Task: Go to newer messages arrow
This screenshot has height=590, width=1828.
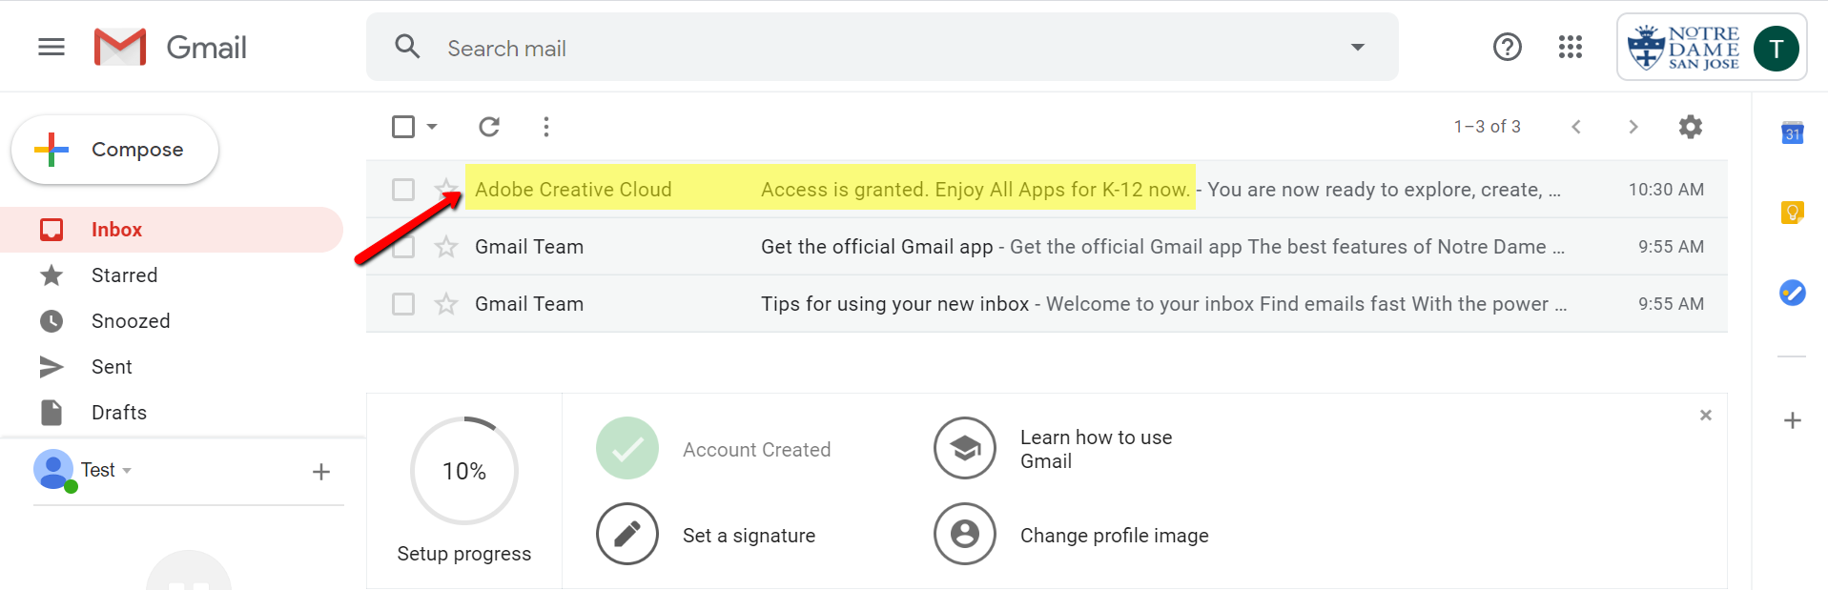Action: point(1576,127)
